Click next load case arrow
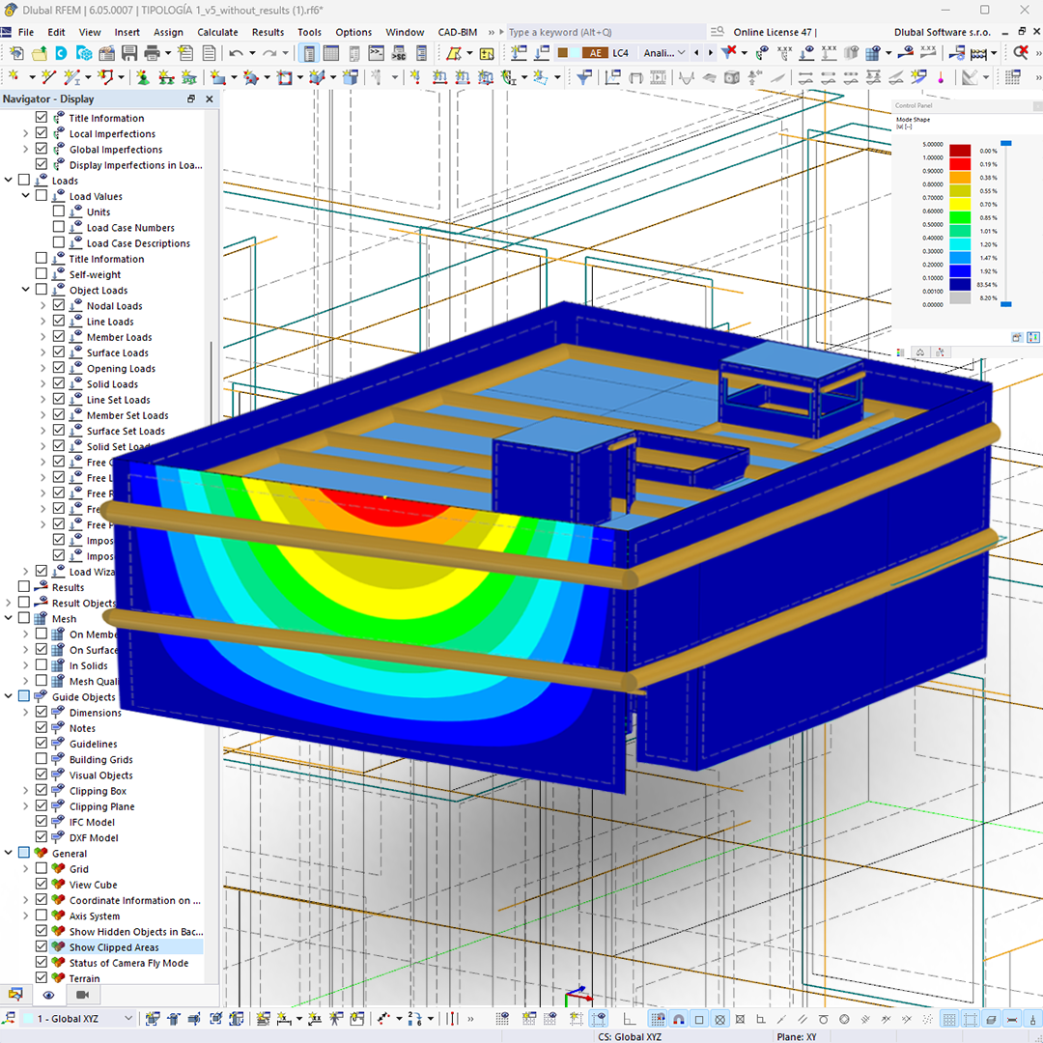This screenshot has height=1043, width=1043. point(711,52)
